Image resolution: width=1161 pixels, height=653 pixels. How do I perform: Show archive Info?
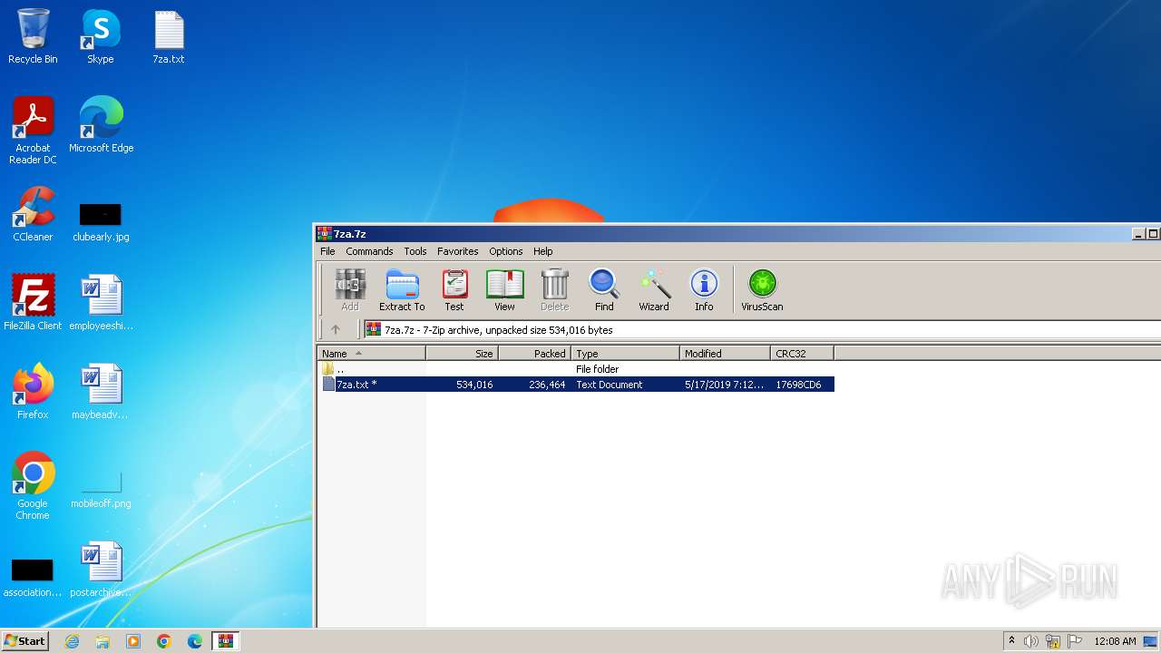pos(704,290)
